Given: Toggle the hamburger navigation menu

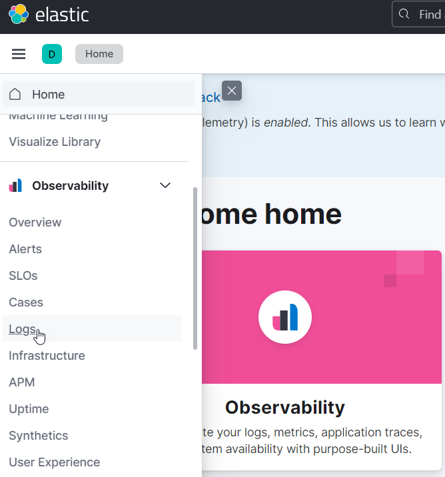Looking at the screenshot, I should [19, 54].
